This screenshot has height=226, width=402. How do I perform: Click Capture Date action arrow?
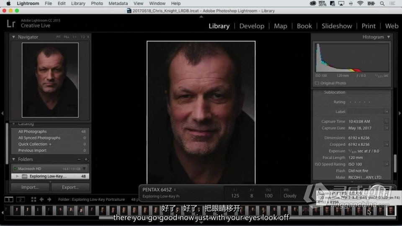click(x=387, y=128)
